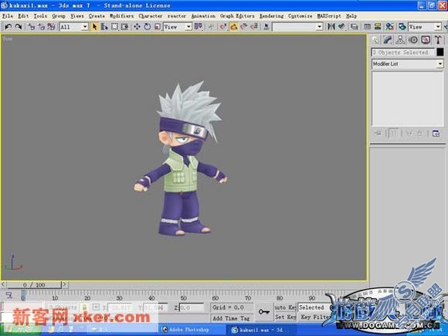Image resolution: width=448 pixels, height=336 pixels.
Task: Open the selection filter All dropdown
Action: pyautogui.click(x=73, y=27)
